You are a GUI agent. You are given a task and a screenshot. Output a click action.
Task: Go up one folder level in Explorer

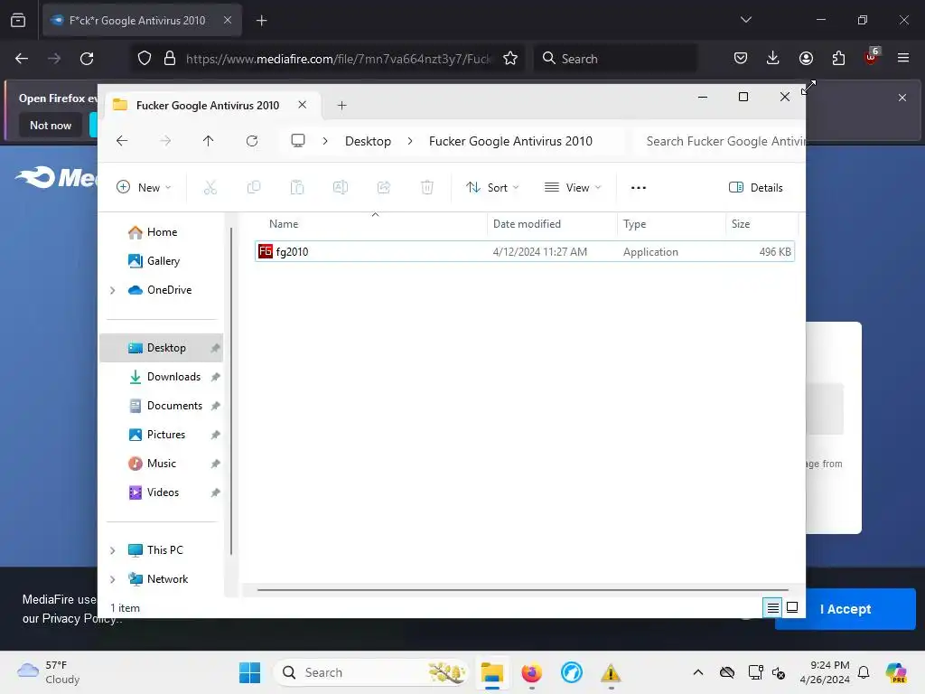click(x=209, y=141)
